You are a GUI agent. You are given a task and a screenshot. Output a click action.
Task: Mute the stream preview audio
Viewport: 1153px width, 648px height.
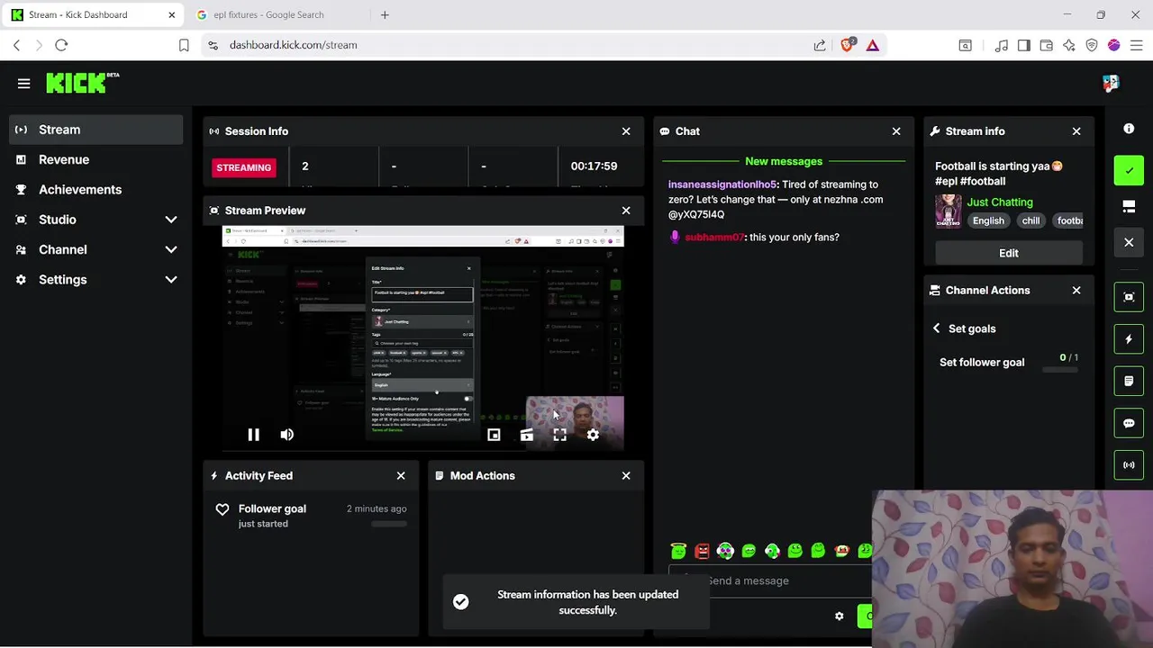coord(286,435)
